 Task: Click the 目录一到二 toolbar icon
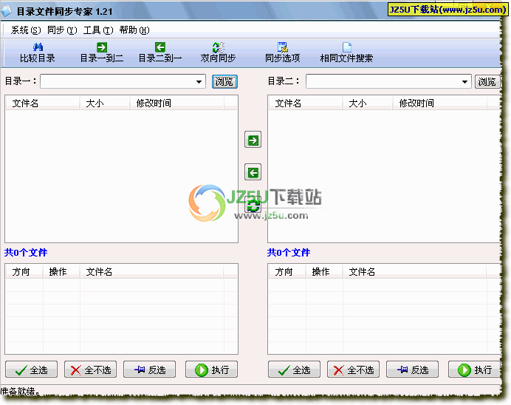coord(102,52)
